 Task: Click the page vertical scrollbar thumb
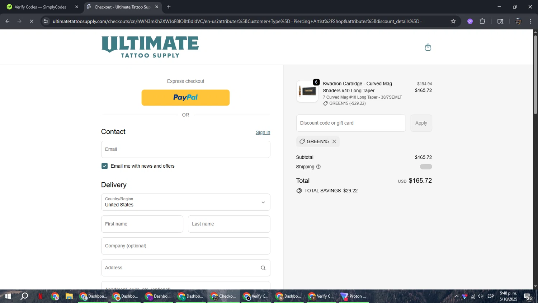point(535,75)
